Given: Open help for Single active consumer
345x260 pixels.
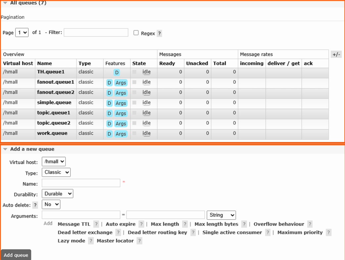Looking at the screenshot, I should tap(268, 233).
